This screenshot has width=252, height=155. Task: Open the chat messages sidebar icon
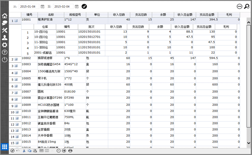[5, 23]
